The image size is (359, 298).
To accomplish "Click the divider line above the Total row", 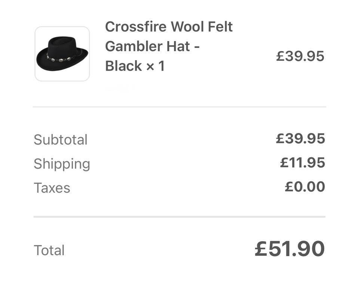I will [179, 217].
